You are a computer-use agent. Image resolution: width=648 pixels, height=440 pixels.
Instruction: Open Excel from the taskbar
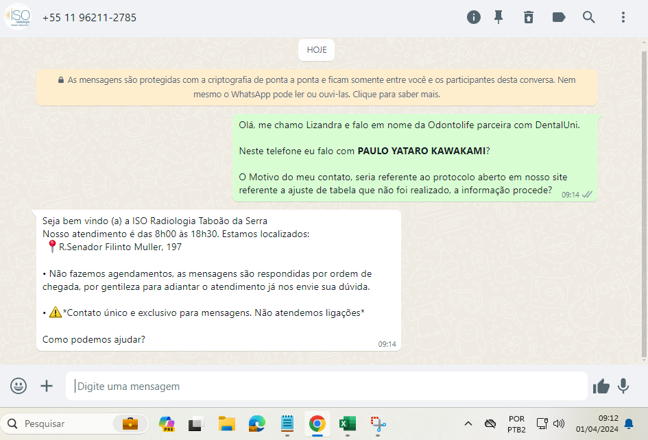tap(348, 424)
